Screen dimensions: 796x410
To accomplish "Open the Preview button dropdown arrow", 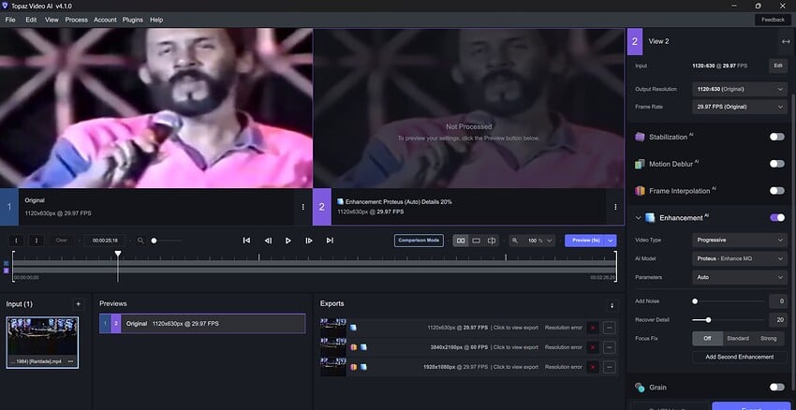I will tap(611, 241).
